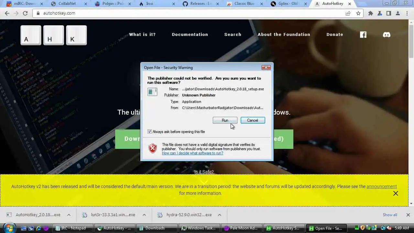This screenshot has width=414, height=233.
Task: Expand options for hydra-52.9.0 download
Action: [220, 215]
